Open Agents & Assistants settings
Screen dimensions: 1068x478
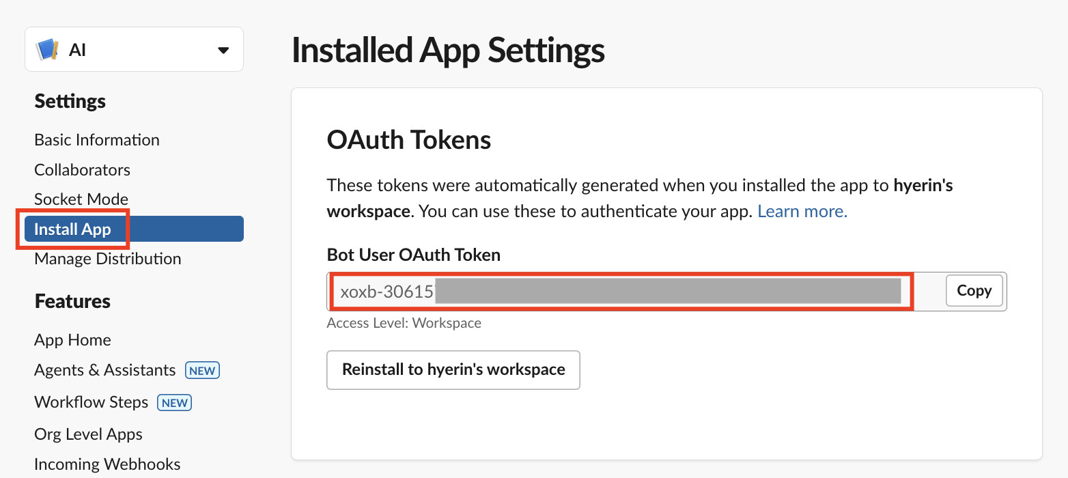point(104,369)
